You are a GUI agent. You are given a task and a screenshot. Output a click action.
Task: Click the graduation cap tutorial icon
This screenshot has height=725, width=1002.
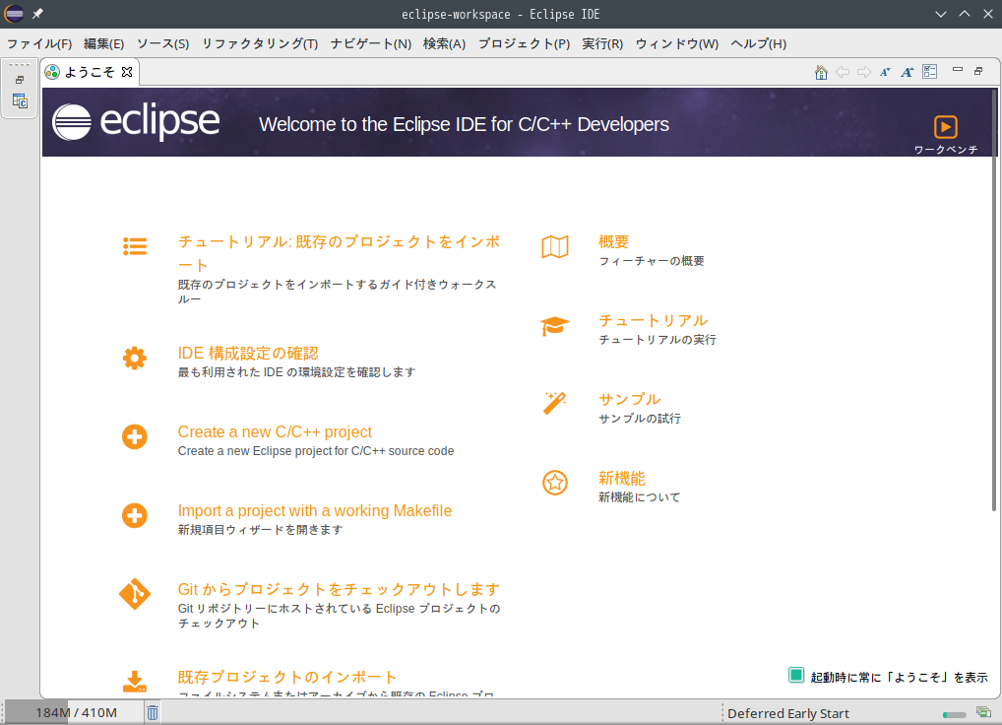555,325
